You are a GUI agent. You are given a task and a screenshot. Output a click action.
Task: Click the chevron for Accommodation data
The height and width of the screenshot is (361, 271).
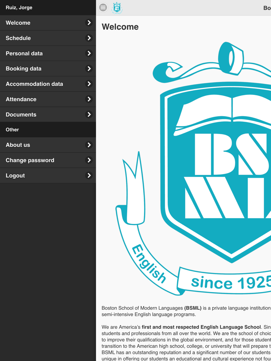click(x=89, y=84)
